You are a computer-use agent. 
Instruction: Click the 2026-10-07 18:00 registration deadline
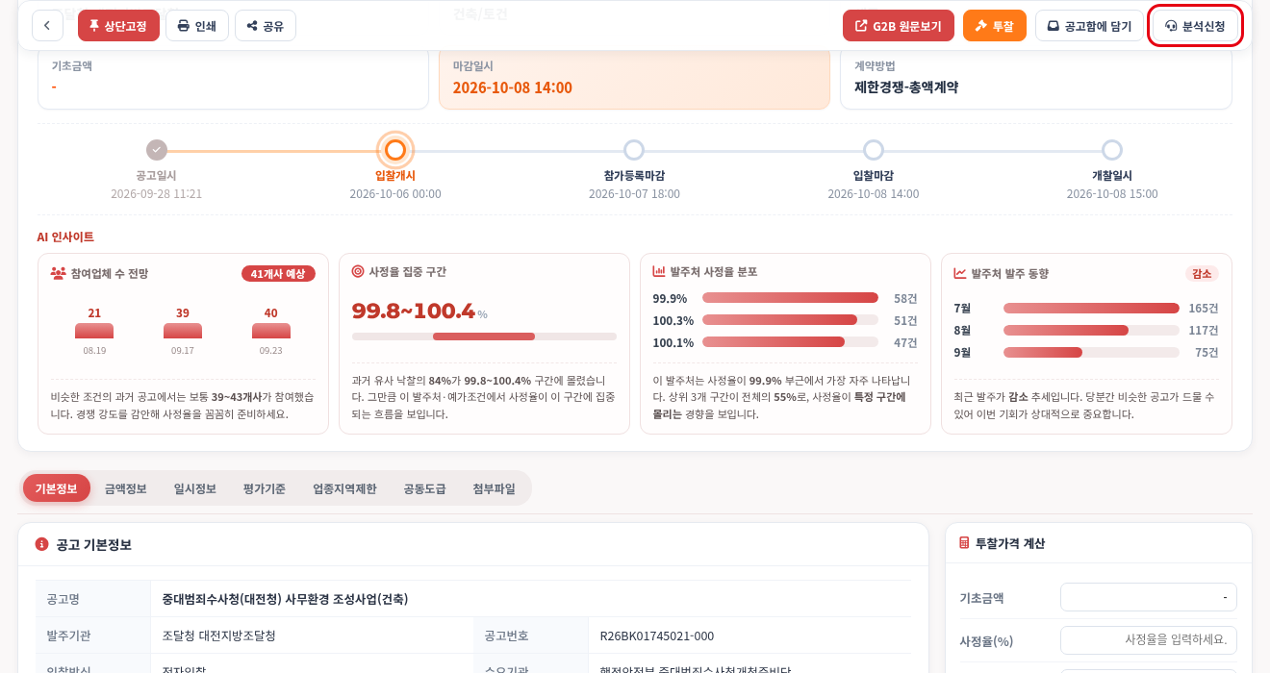(634, 193)
